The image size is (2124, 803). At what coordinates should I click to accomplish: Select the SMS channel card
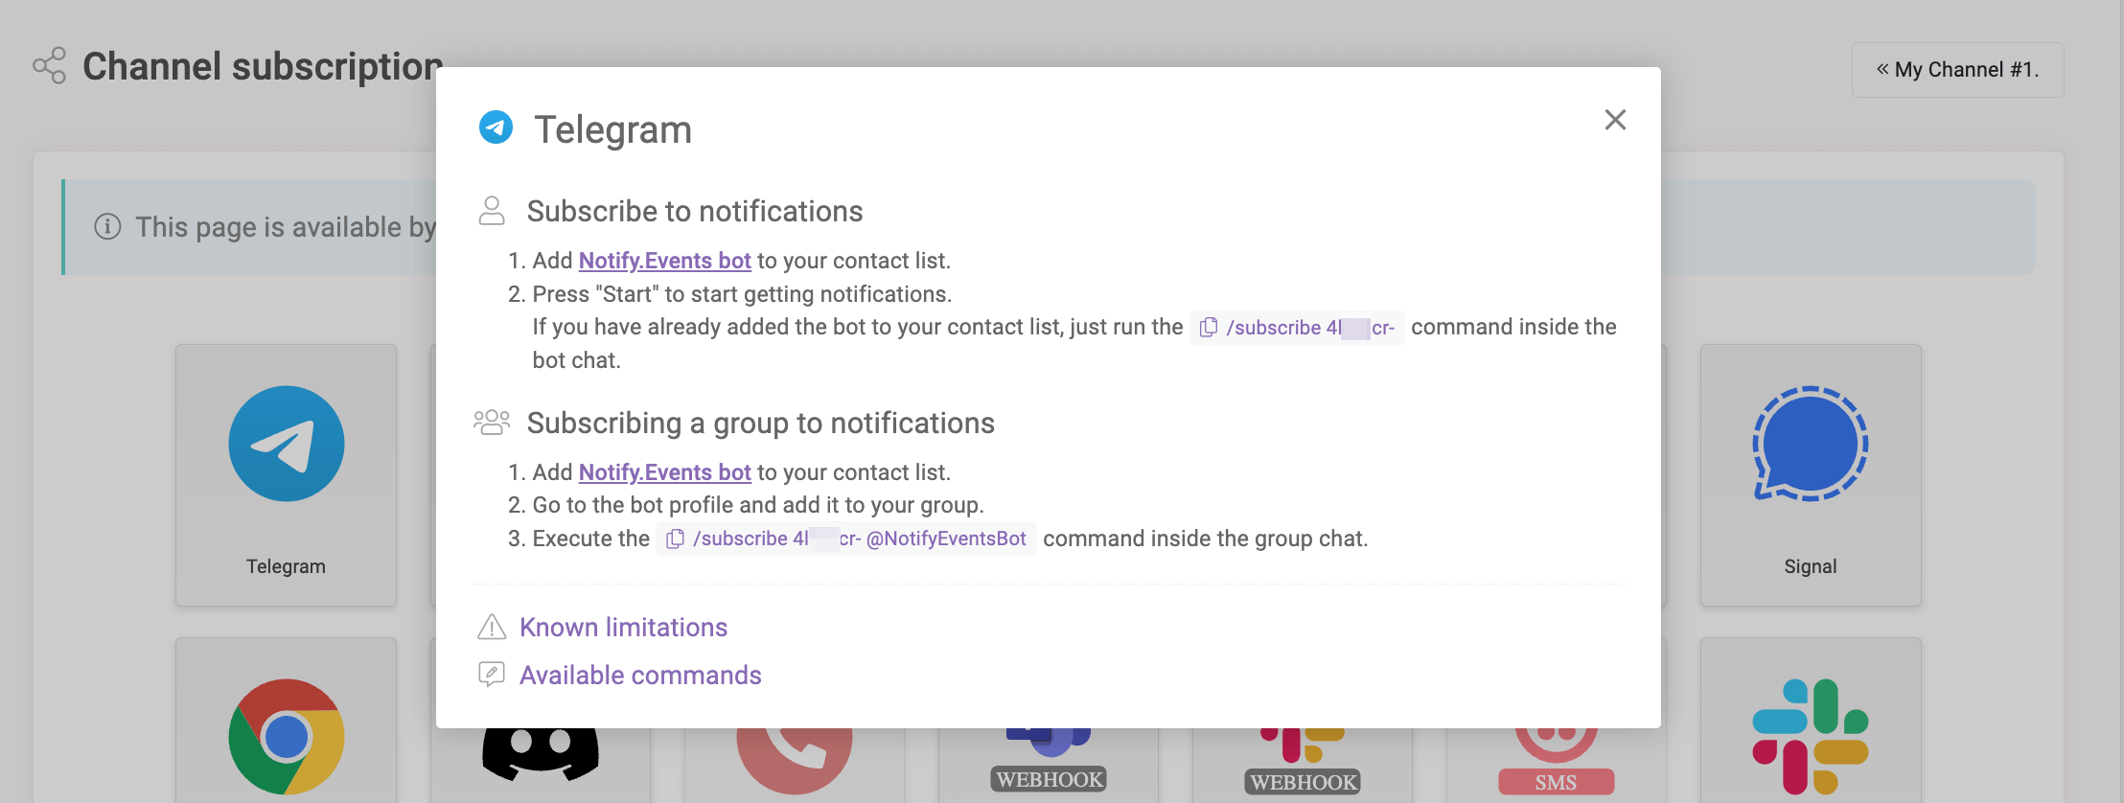[x=1556, y=765]
